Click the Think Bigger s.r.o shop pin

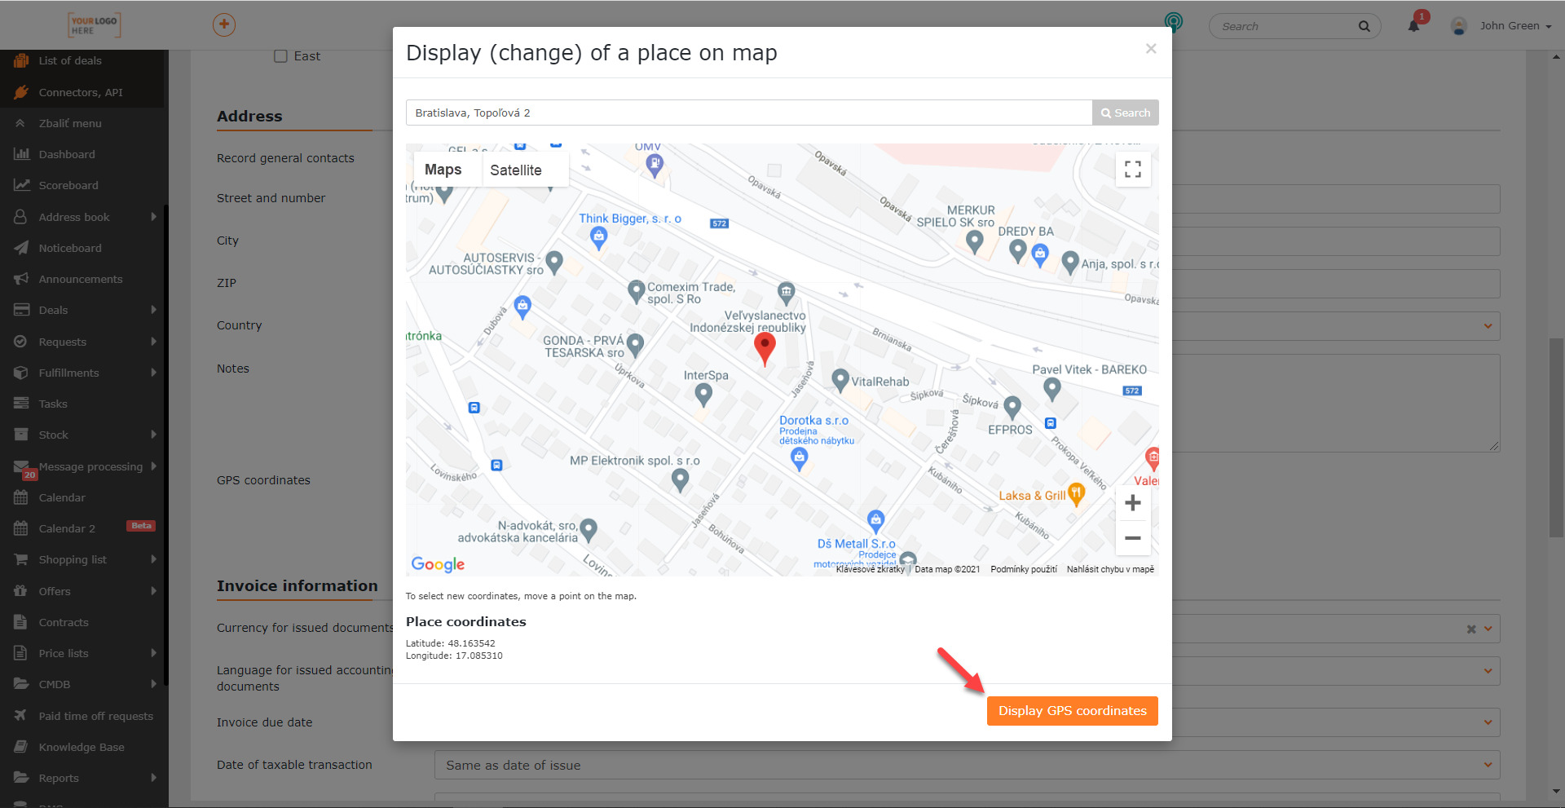[x=599, y=238]
